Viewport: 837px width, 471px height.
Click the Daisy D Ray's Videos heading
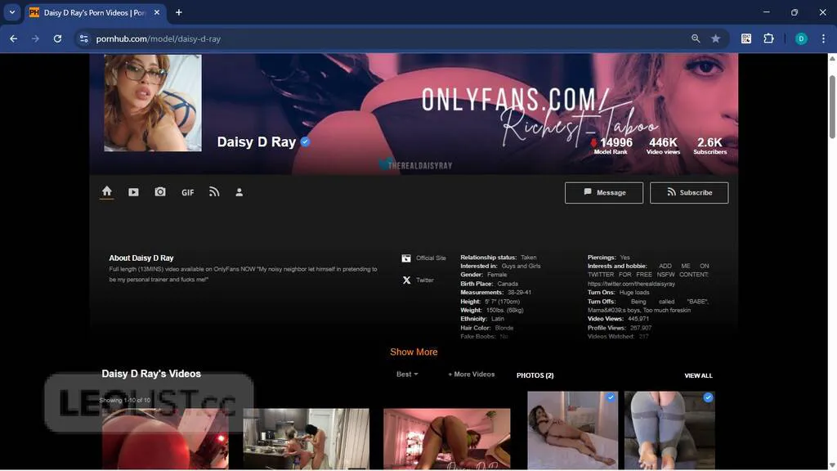point(151,374)
